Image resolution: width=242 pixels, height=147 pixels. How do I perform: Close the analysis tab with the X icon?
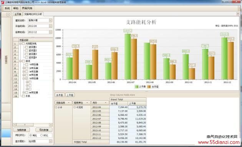point(238,14)
